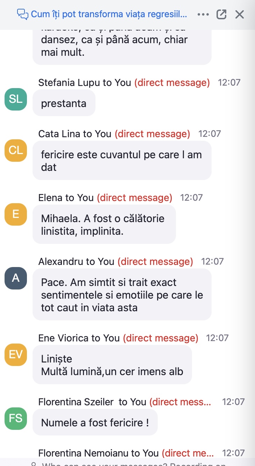Click the SL avatar of Stefania Lupu

click(x=16, y=99)
